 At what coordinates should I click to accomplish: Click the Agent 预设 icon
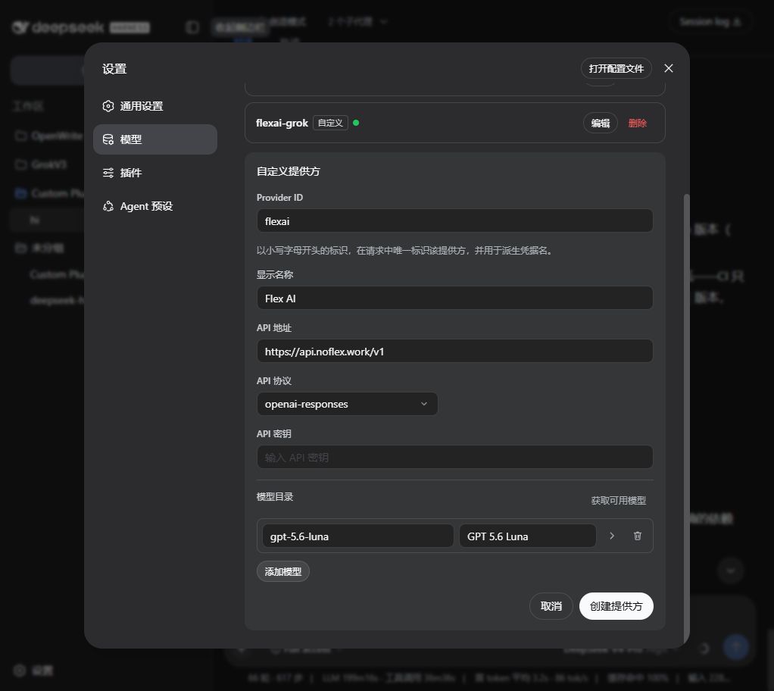point(108,206)
